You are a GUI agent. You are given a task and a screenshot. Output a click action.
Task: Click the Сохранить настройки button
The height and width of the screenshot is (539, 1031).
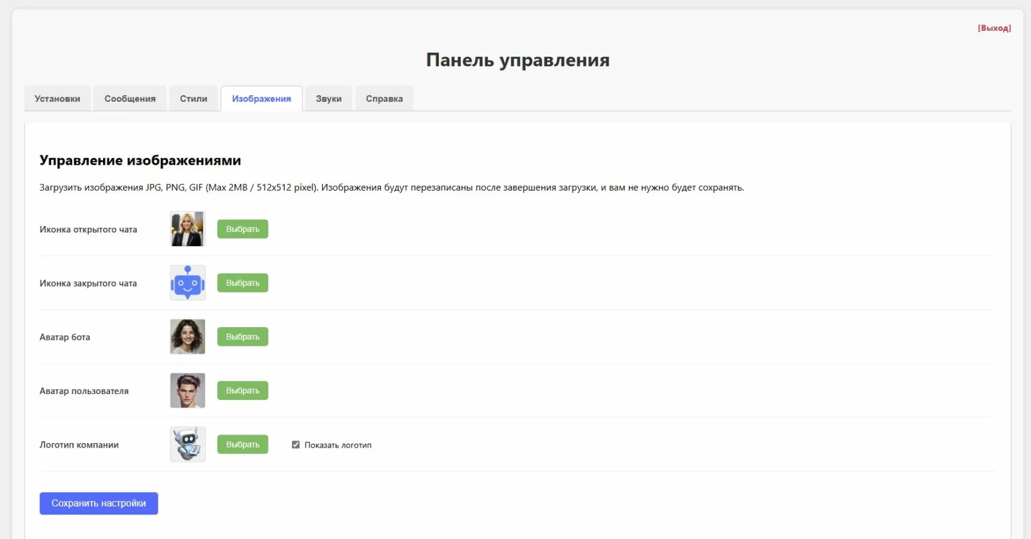tap(99, 504)
